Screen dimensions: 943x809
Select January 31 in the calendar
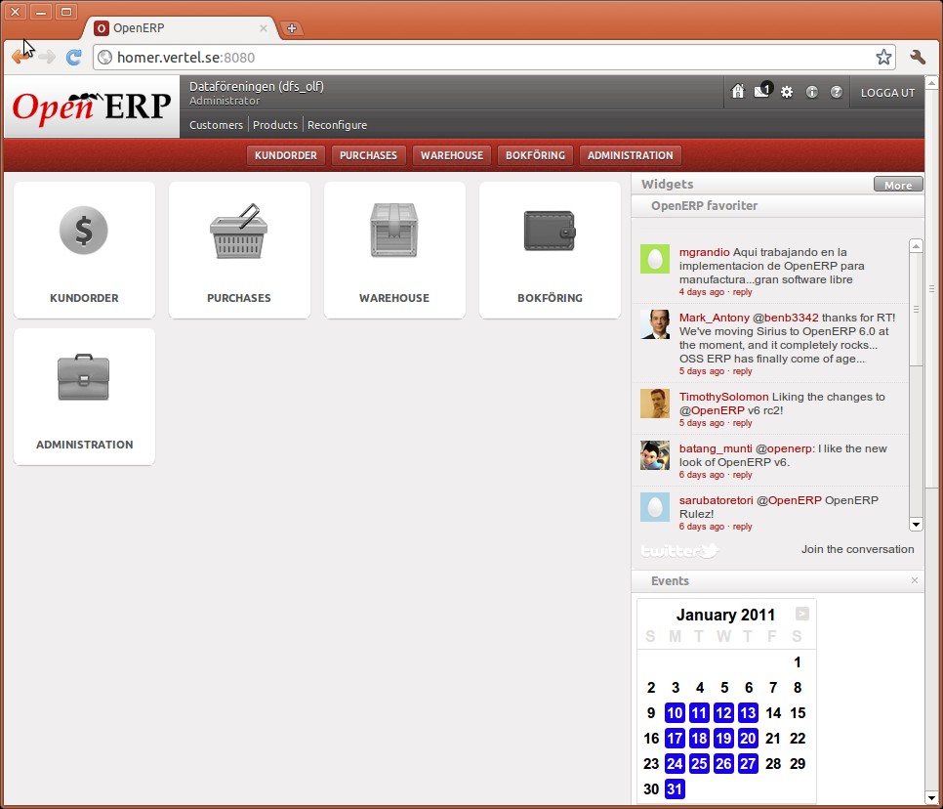pos(675,788)
